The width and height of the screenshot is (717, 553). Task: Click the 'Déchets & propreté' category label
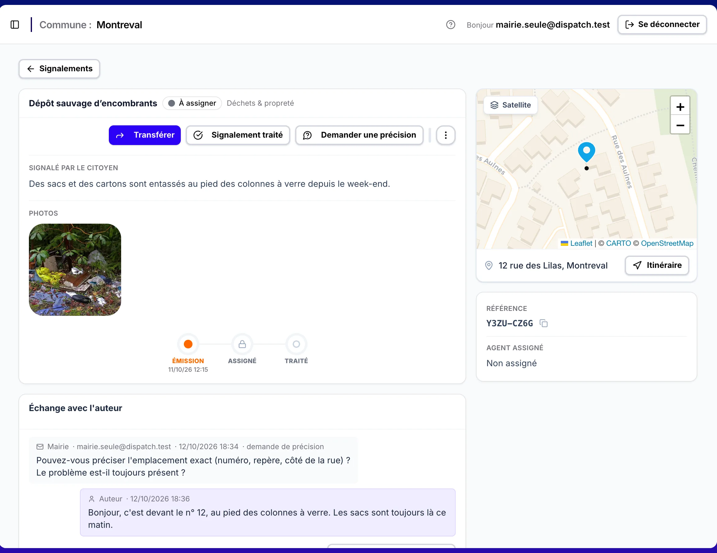click(260, 103)
